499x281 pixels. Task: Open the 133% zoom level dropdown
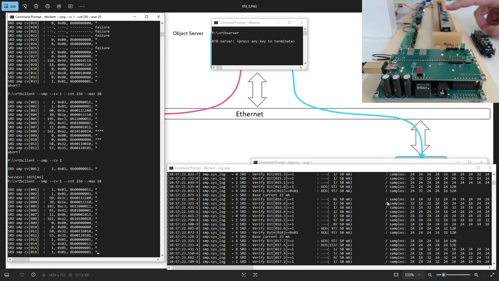pos(412,275)
